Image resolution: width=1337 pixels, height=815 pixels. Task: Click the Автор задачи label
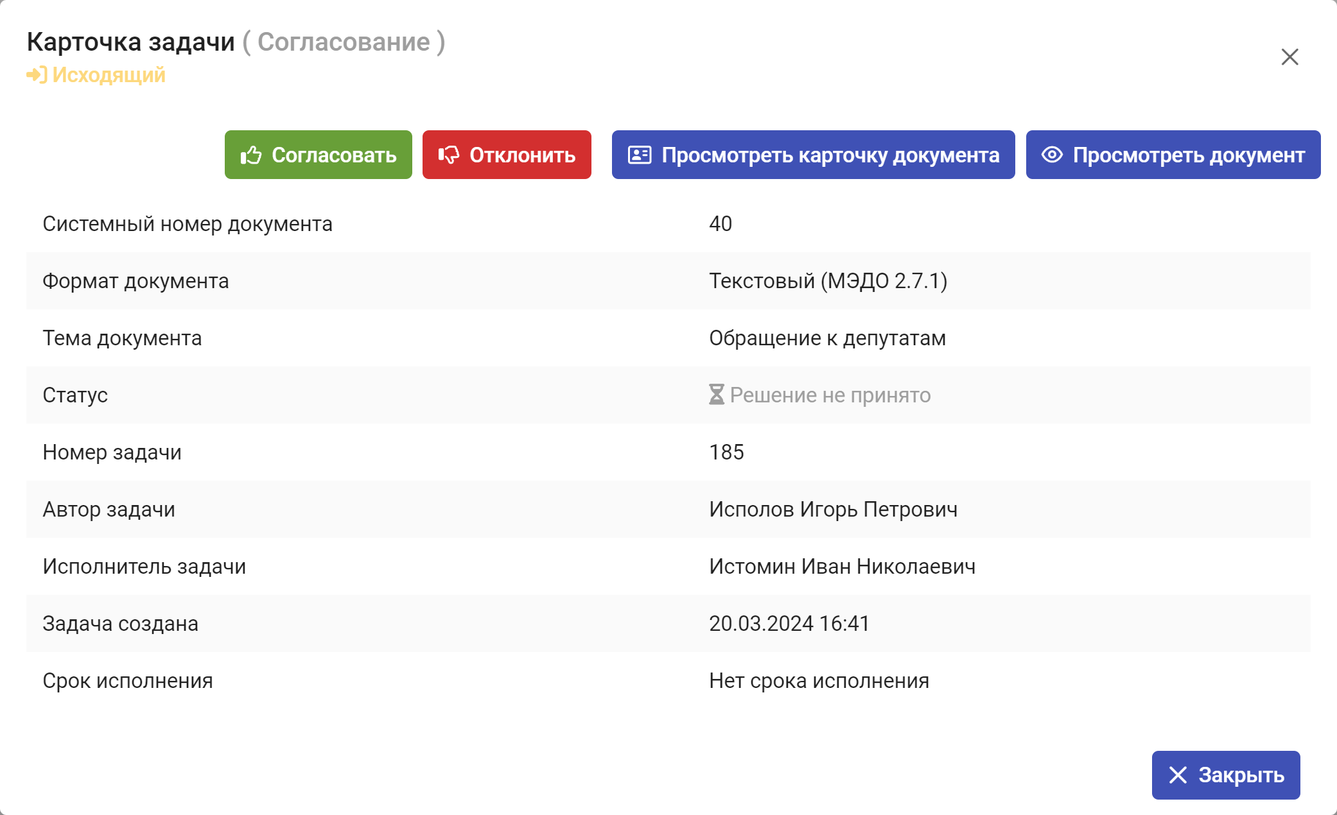109,510
